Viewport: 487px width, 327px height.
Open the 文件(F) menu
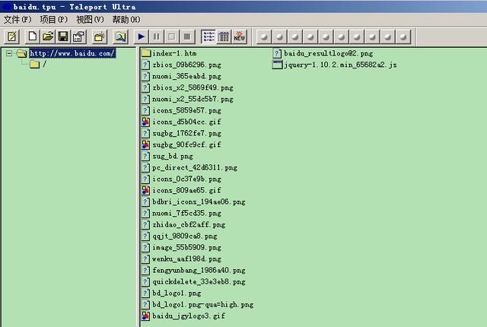pos(18,19)
